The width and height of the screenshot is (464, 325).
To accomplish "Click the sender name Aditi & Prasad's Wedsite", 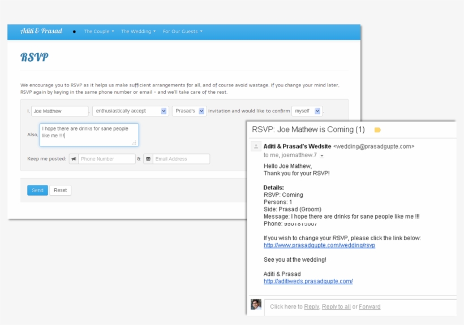I will pos(298,146).
